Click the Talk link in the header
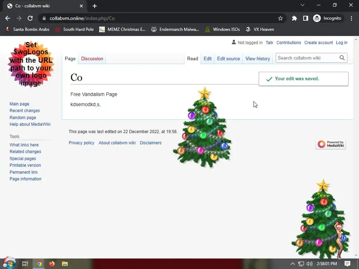This screenshot has height=269, width=359. [x=270, y=42]
